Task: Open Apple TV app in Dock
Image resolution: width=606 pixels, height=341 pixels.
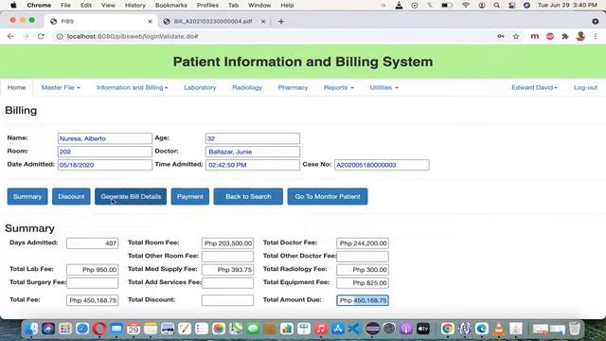Action: point(423,329)
